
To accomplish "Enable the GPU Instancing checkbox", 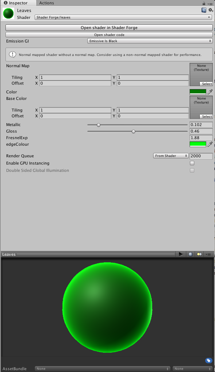I will point(192,163).
